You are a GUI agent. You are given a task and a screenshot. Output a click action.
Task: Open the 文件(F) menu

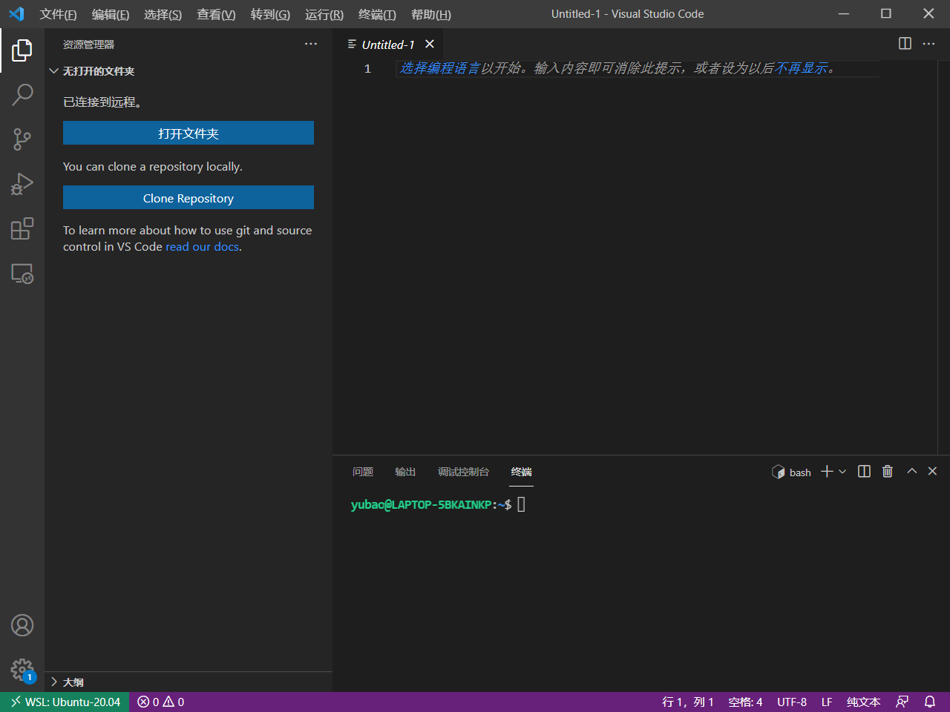pos(58,15)
